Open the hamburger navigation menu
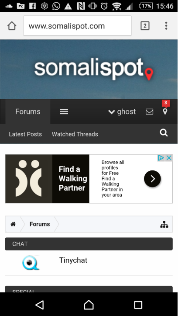 pyautogui.click(x=64, y=111)
